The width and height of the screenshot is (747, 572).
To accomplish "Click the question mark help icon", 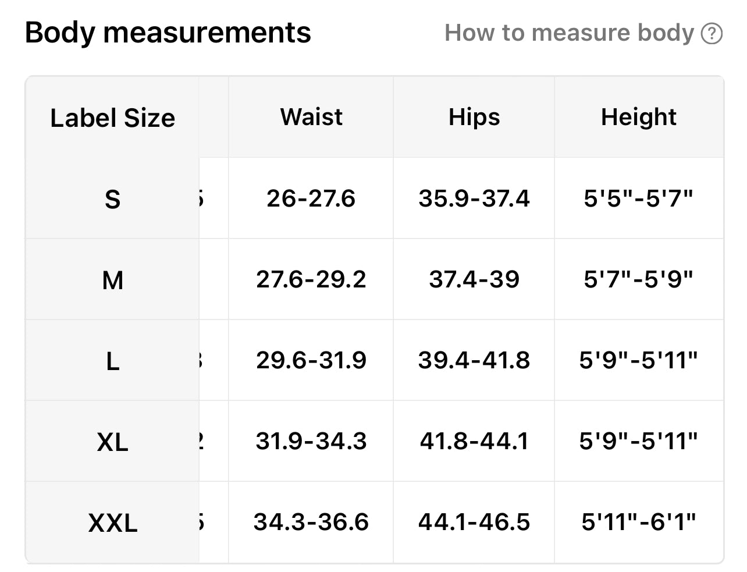I will (x=712, y=34).
